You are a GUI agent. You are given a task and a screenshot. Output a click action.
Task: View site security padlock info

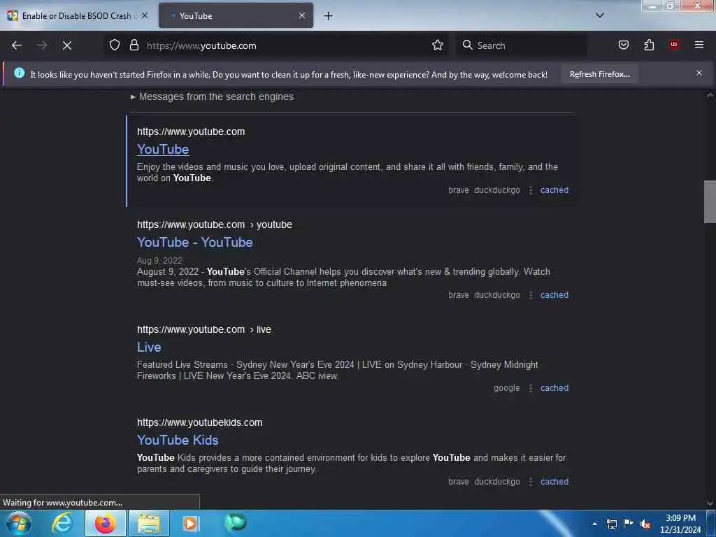(x=134, y=45)
